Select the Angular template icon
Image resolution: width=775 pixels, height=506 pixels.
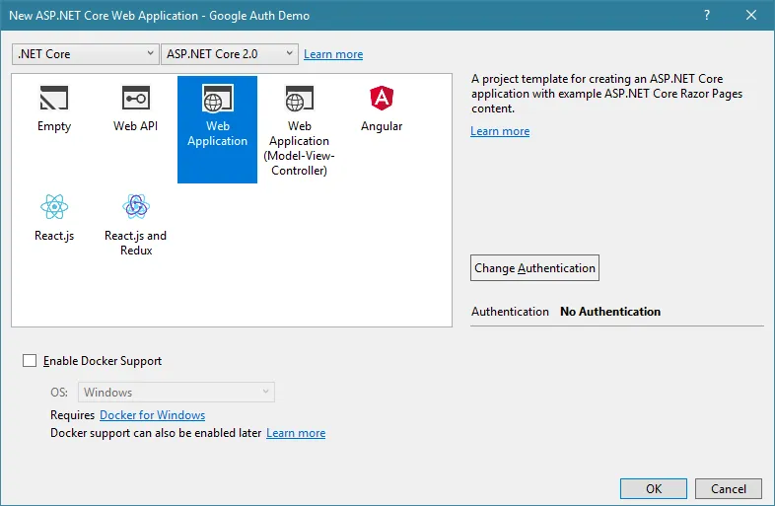tap(382, 98)
